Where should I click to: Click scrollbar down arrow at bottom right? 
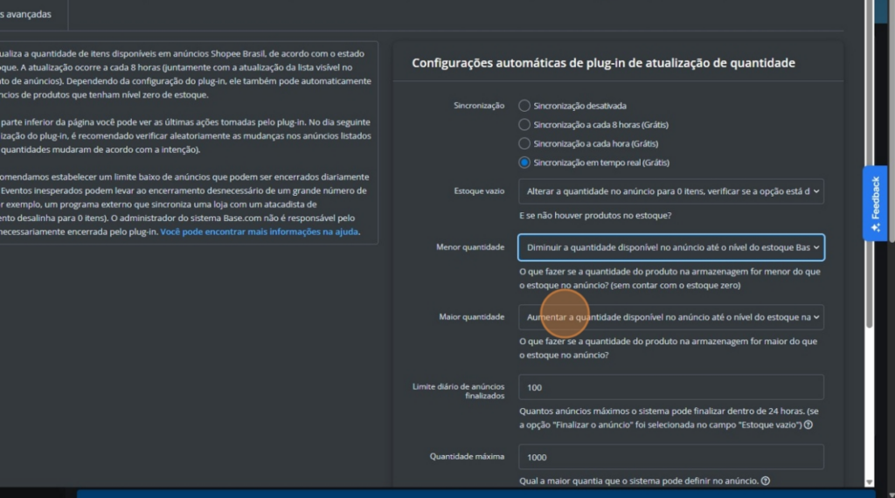coord(868,481)
